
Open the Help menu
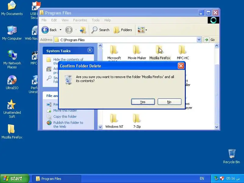point(108,20)
